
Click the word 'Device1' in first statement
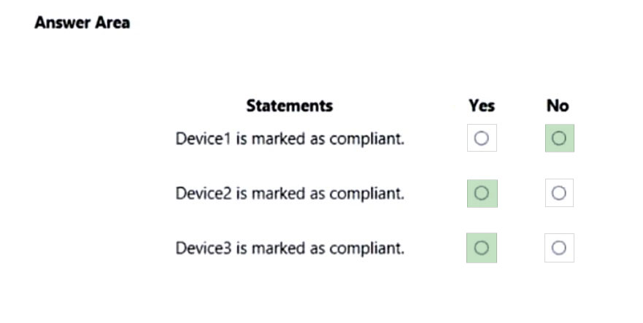(204, 139)
